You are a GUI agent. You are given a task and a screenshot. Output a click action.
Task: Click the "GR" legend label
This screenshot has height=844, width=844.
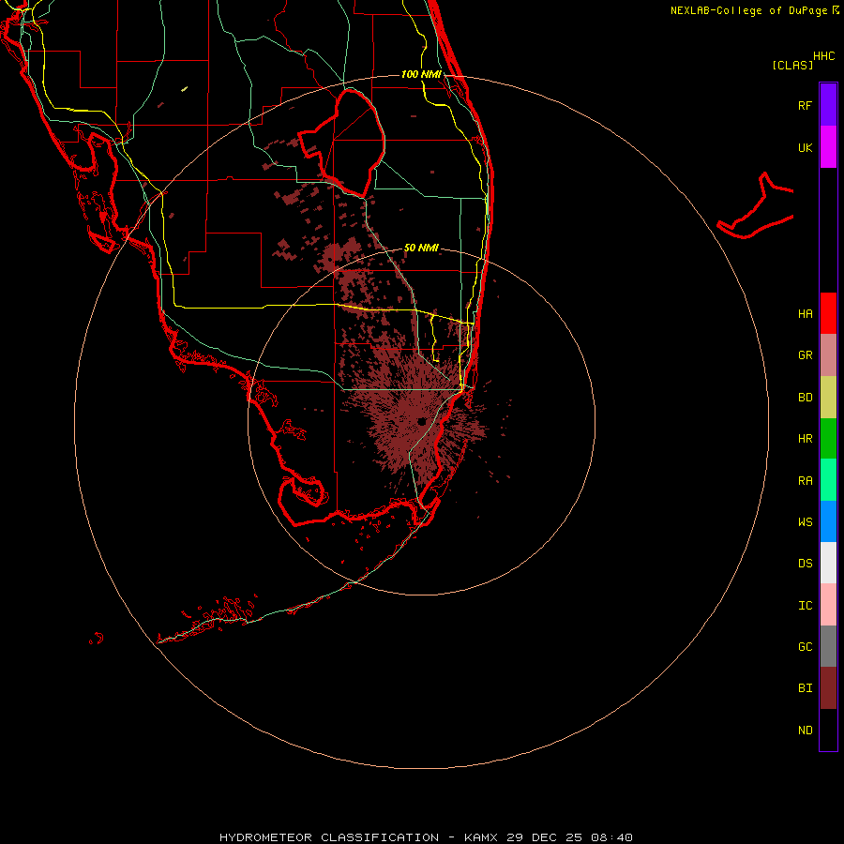click(805, 355)
